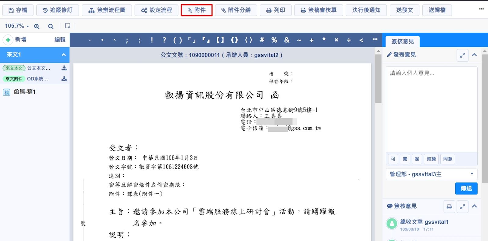Insert quick phrase 閱
Viewport: 488px width, 241px height.
point(405,159)
